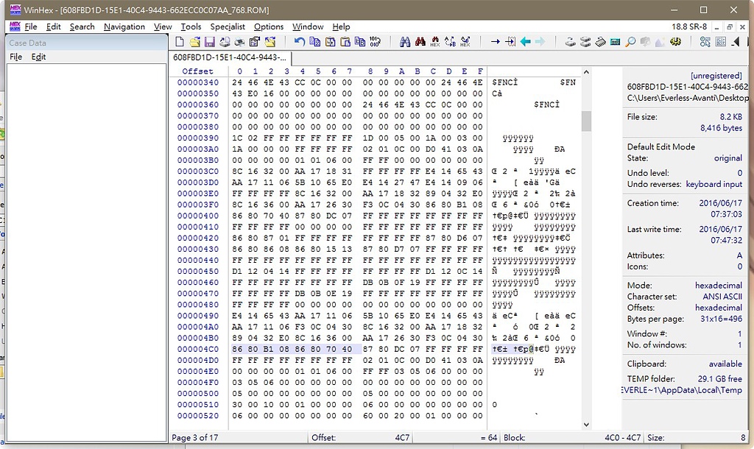754x449 pixels.
Task: Create a new file with the blank page icon
Action: tap(180, 42)
